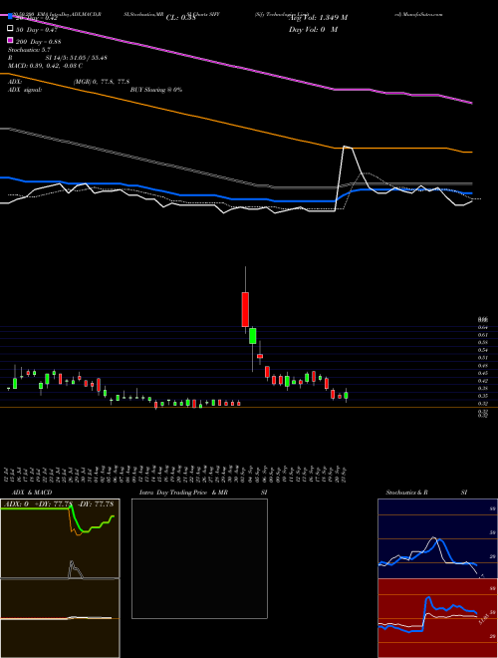Click the '-DY: 77.78' value

click(95, 503)
